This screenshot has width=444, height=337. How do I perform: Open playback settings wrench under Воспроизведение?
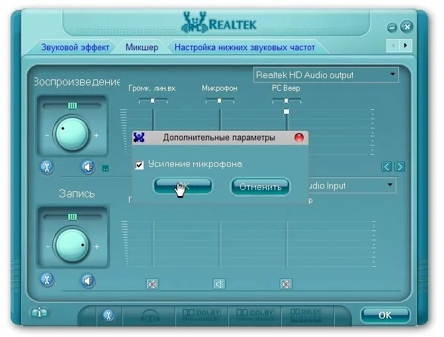tap(47, 168)
